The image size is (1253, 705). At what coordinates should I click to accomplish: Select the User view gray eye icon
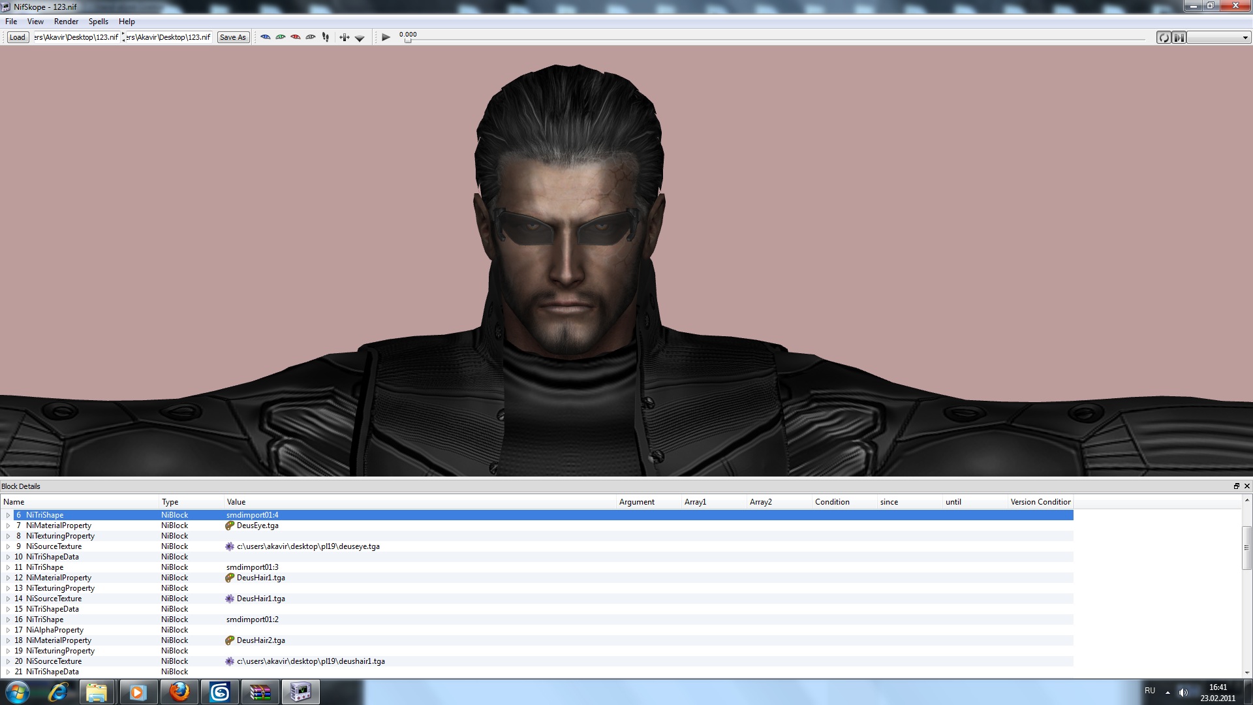311,37
